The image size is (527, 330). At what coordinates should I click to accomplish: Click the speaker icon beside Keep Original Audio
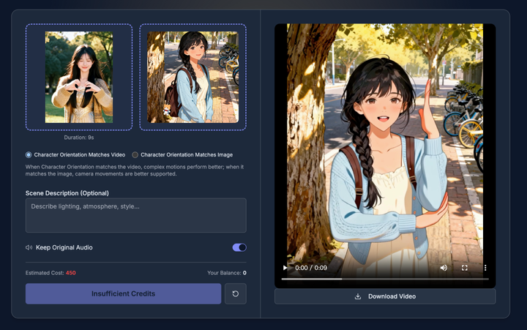tap(29, 247)
